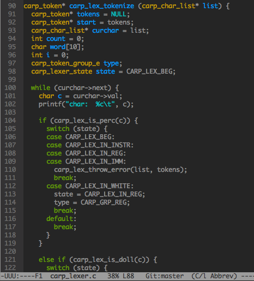The width and height of the screenshot is (254, 281).
Task: Click the (C/l Abbrev) mode indicator
Action: [214, 276]
